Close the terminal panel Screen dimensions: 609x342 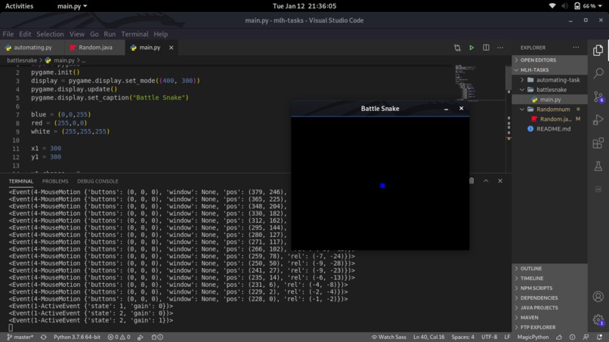500,181
